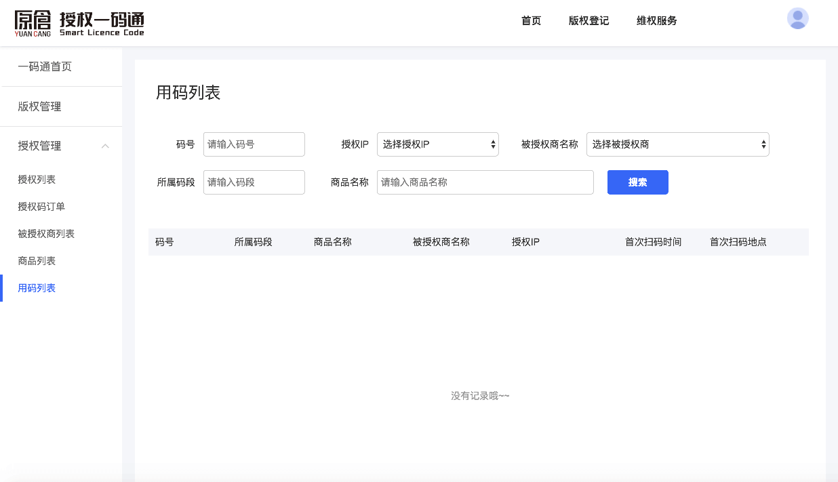The image size is (838, 482).
Task: Select 授权码订单 in sidebar
Action: [41, 207]
